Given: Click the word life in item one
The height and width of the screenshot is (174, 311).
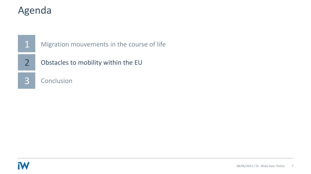Looking at the screenshot, I should tap(161, 44).
